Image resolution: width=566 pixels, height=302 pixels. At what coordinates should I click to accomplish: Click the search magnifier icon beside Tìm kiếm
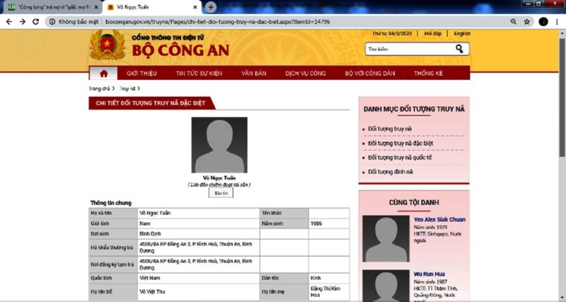click(x=459, y=49)
